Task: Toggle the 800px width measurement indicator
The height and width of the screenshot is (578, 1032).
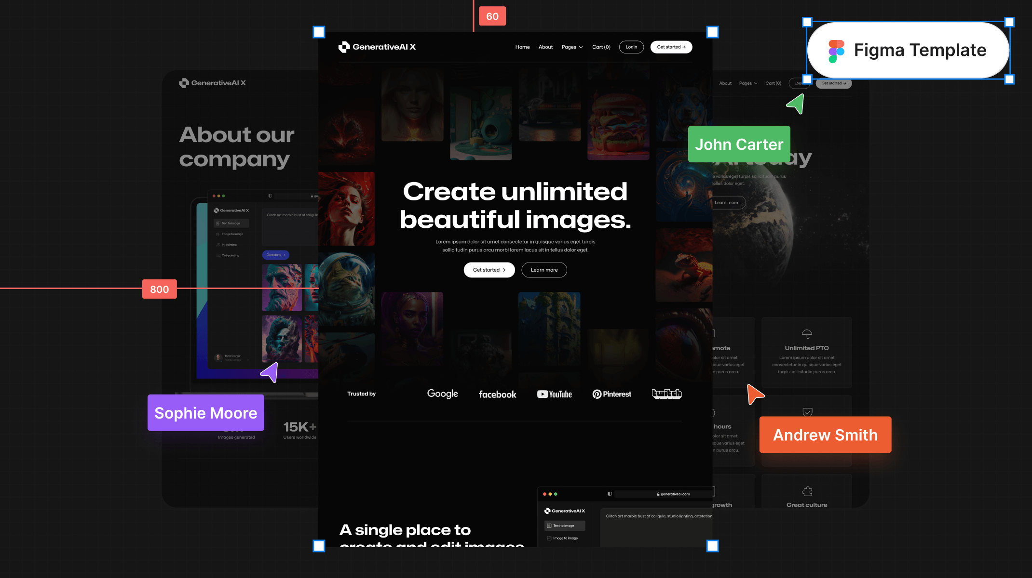Action: [159, 289]
